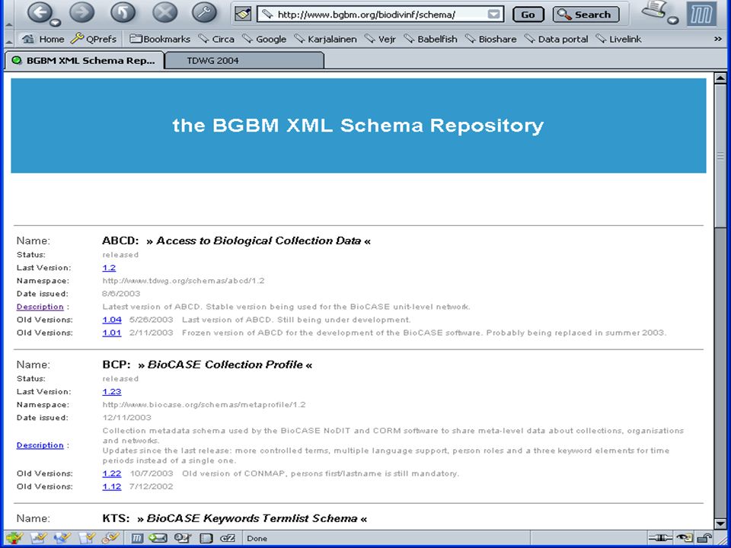
Task: Click the ABCD date issued 8/6/2003
Action: tap(121, 294)
